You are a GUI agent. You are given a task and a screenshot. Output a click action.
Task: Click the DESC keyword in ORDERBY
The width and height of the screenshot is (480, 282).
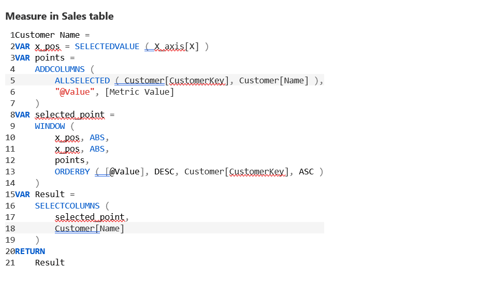coord(164,172)
